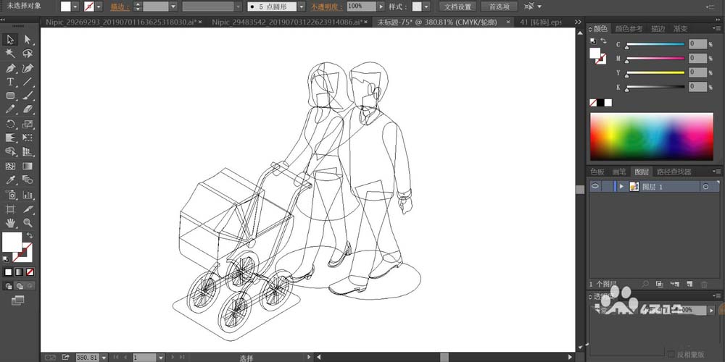Viewport: 725px width, 362px height.
Task: Click the 首选项 button
Action: click(x=499, y=7)
